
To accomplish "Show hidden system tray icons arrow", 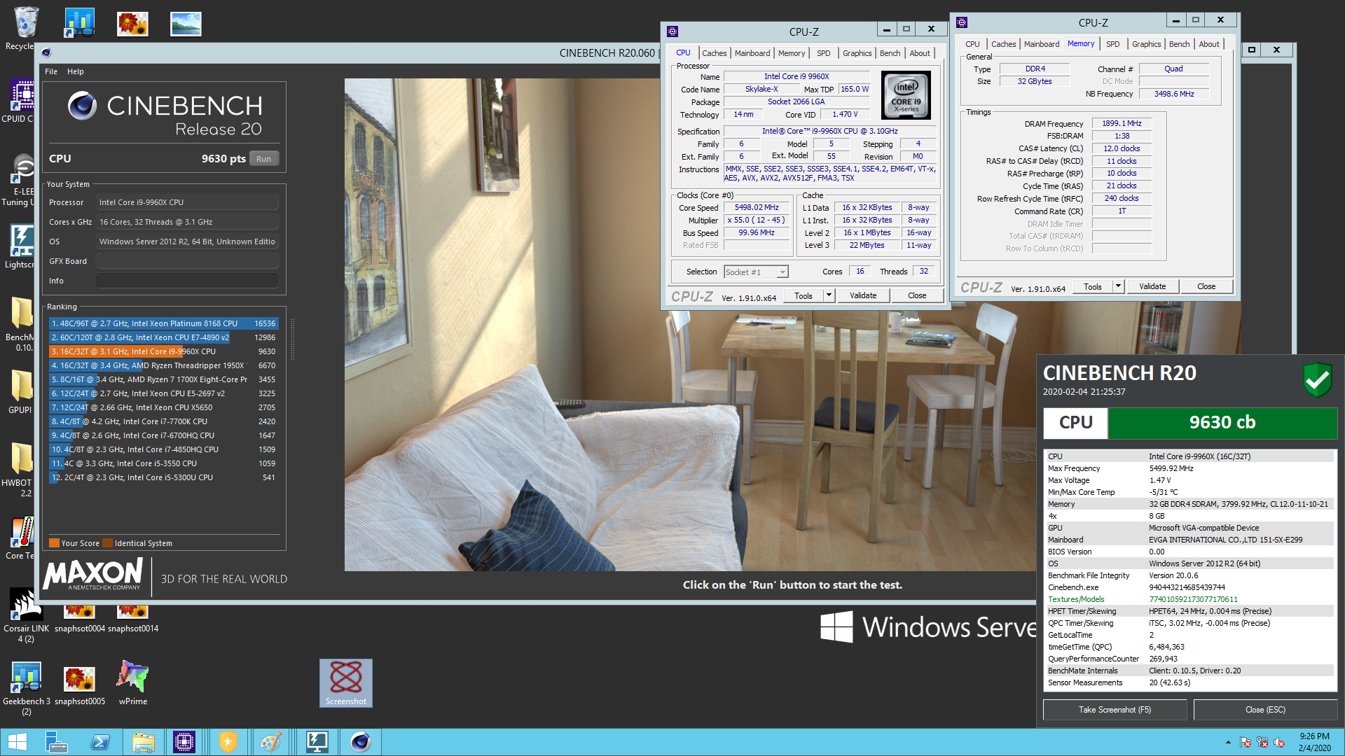I will coord(1228,742).
